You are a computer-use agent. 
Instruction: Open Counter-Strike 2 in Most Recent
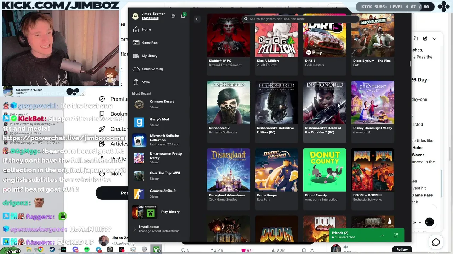(x=159, y=194)
